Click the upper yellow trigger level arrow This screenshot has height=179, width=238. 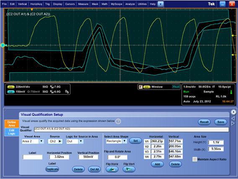click(x=233, y=36)
